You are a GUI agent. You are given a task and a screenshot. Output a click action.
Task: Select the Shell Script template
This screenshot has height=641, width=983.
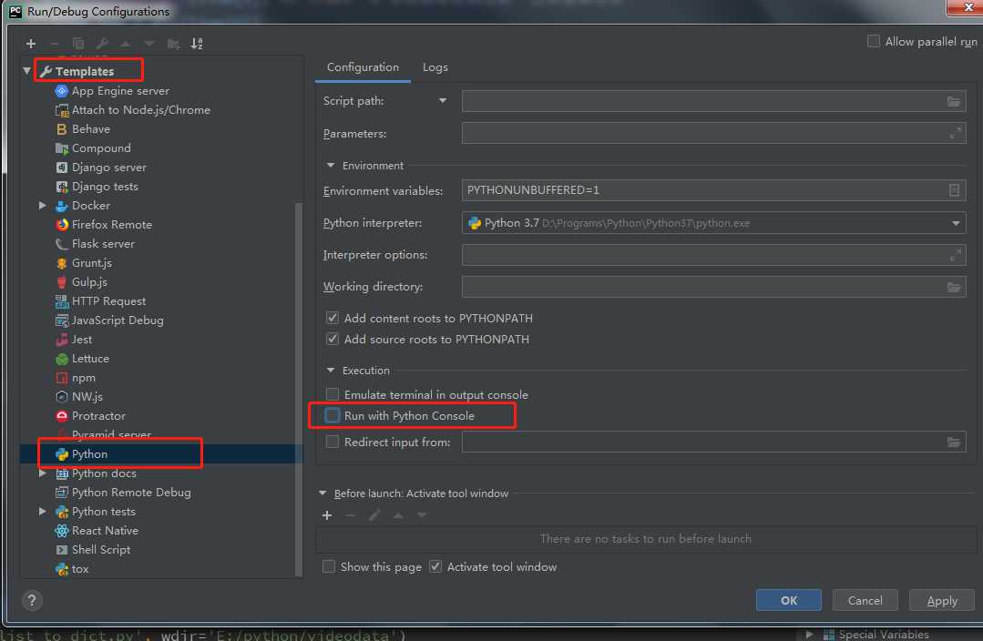click(x=94, y=550)
